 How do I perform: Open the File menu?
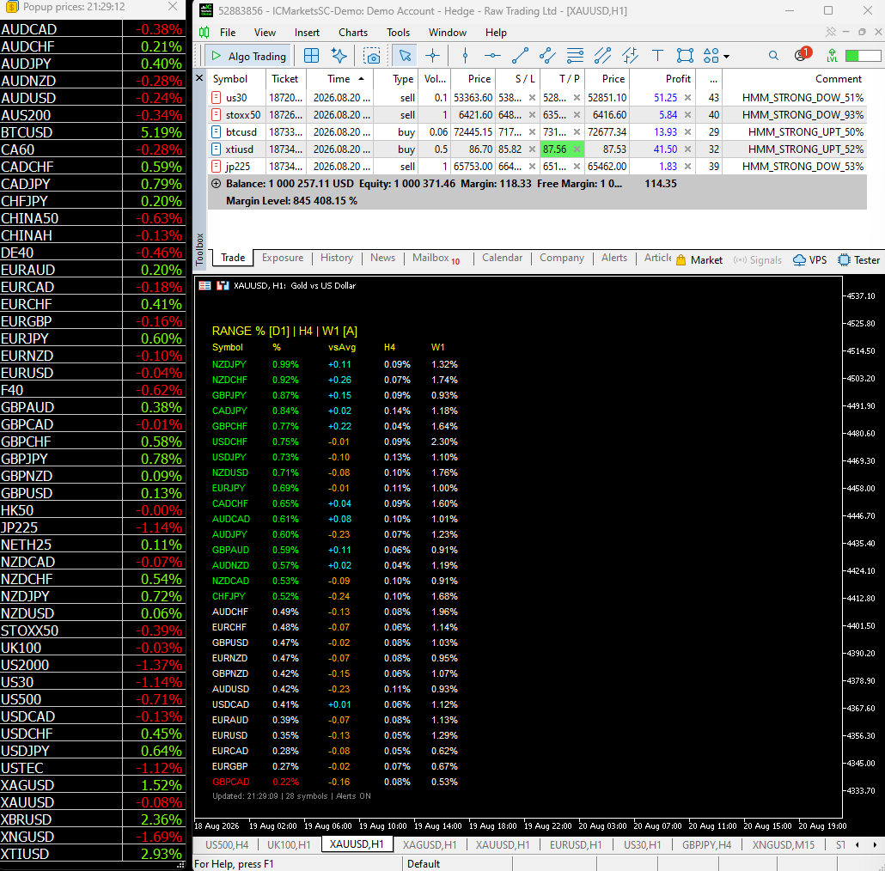(228, 33)
